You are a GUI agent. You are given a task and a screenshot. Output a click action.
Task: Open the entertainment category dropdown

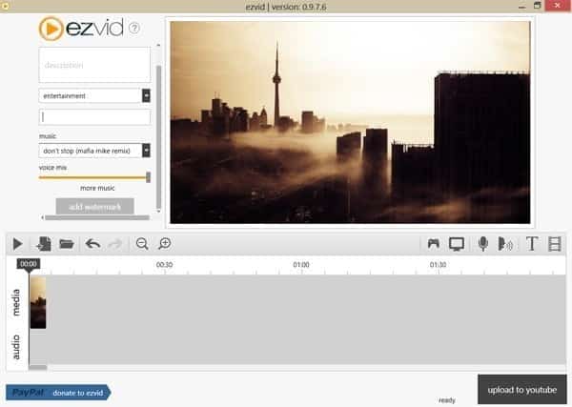[x=146, y=95]
